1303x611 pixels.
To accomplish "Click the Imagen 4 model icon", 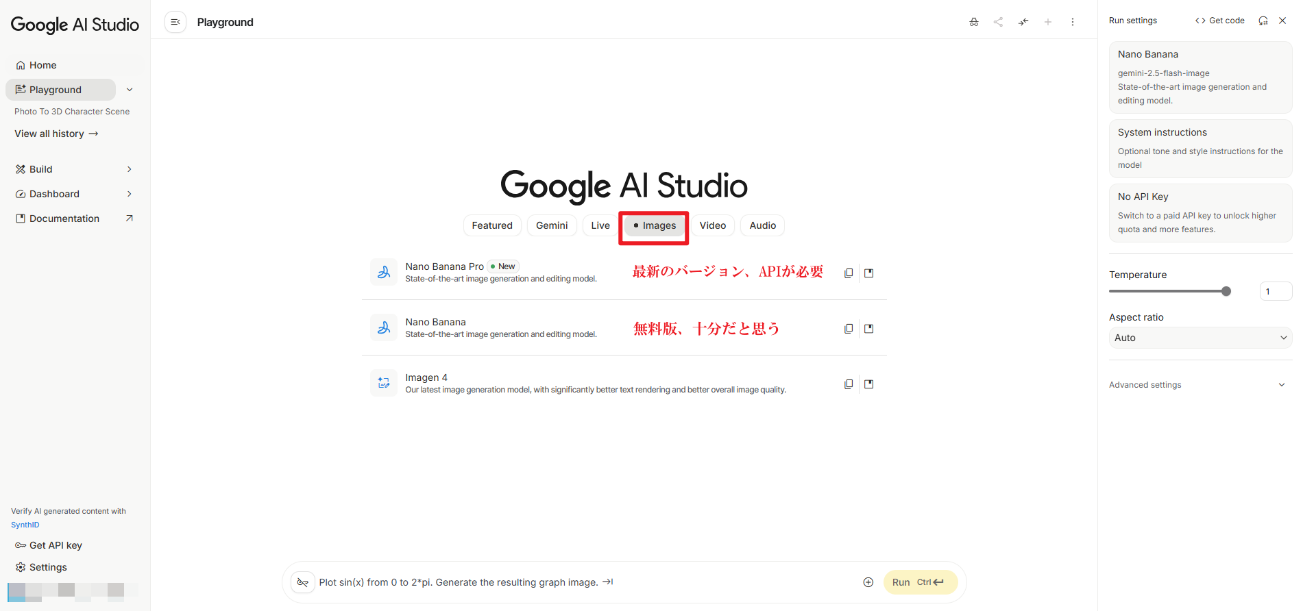I will (384, 383).
